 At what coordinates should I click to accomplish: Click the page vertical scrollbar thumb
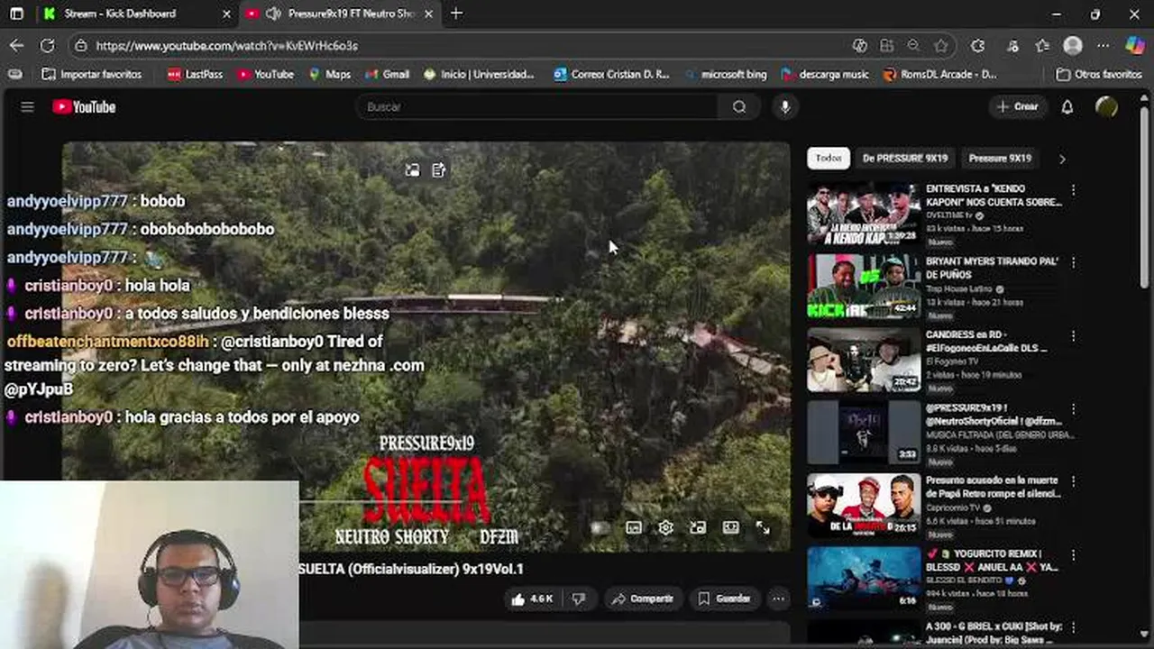pos(1144,198)
